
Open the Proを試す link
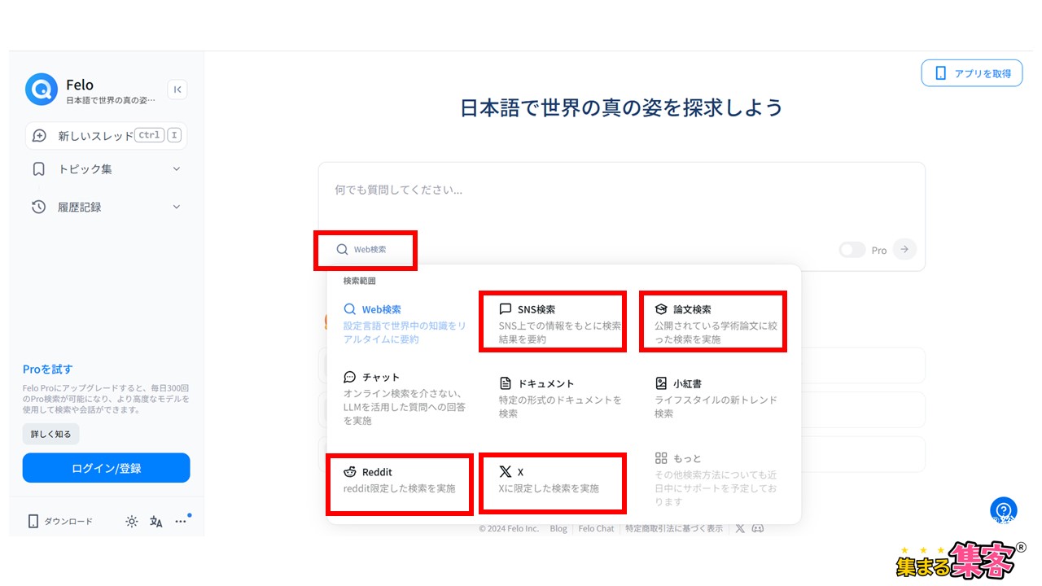click(48, 370)
